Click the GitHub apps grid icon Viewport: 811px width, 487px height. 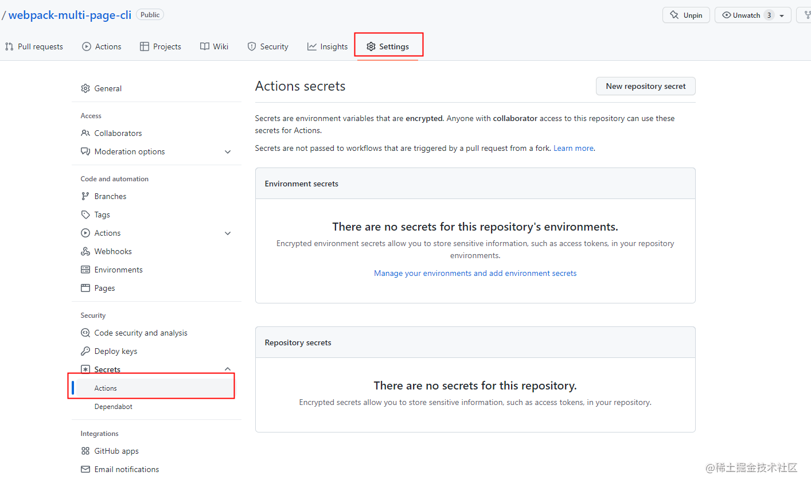[85, 451]
